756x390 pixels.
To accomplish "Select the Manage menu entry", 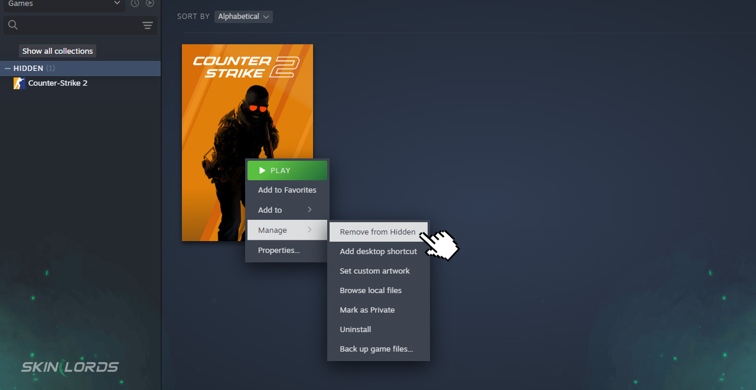I will (x=287, y=230).
